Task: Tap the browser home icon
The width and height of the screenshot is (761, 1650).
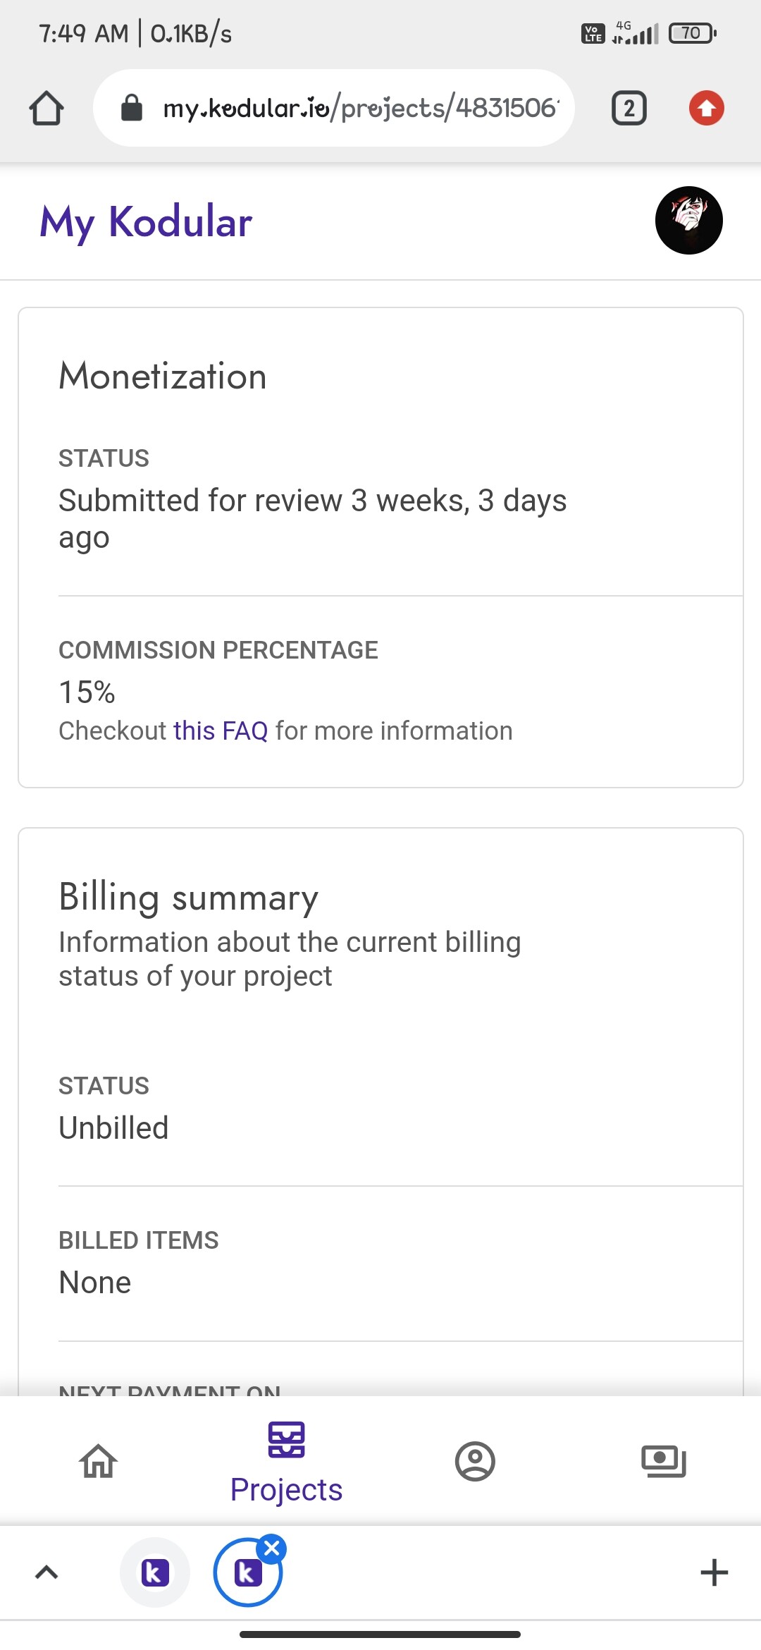Action: tap(47, 109)
